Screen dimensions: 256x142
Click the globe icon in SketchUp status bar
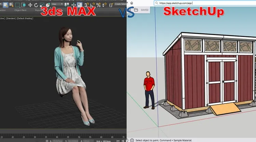click(x=132, y=140)
